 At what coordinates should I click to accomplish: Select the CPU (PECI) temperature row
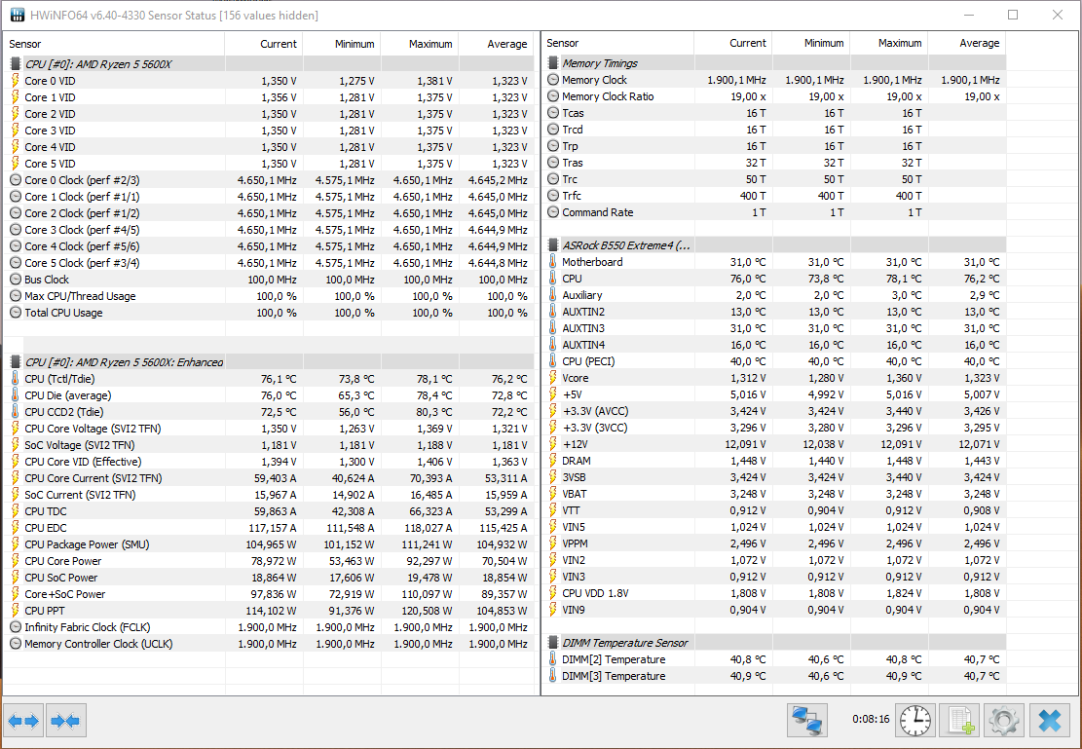773,361
